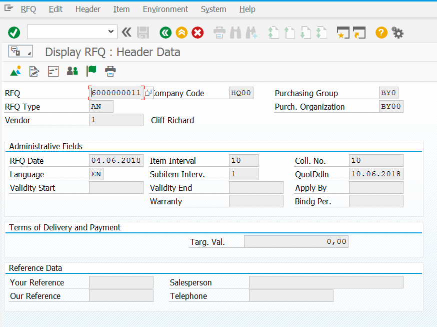Screen dimensions: 437x327
Task: Open the RFQ field search help button
Action: tap(148, 93)
